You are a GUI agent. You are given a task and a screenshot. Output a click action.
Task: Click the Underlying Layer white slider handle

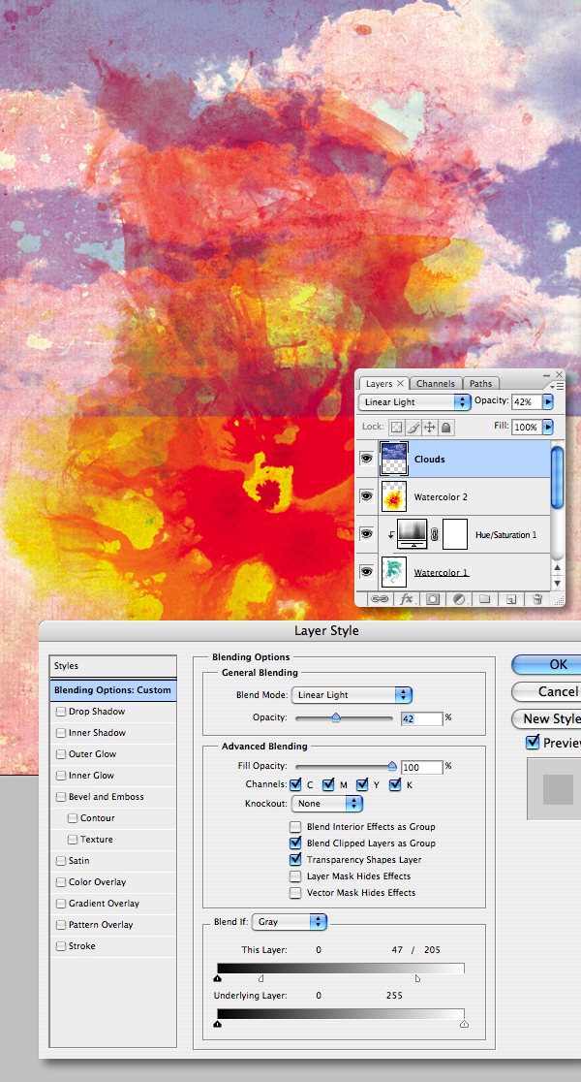click(464, 1024)
